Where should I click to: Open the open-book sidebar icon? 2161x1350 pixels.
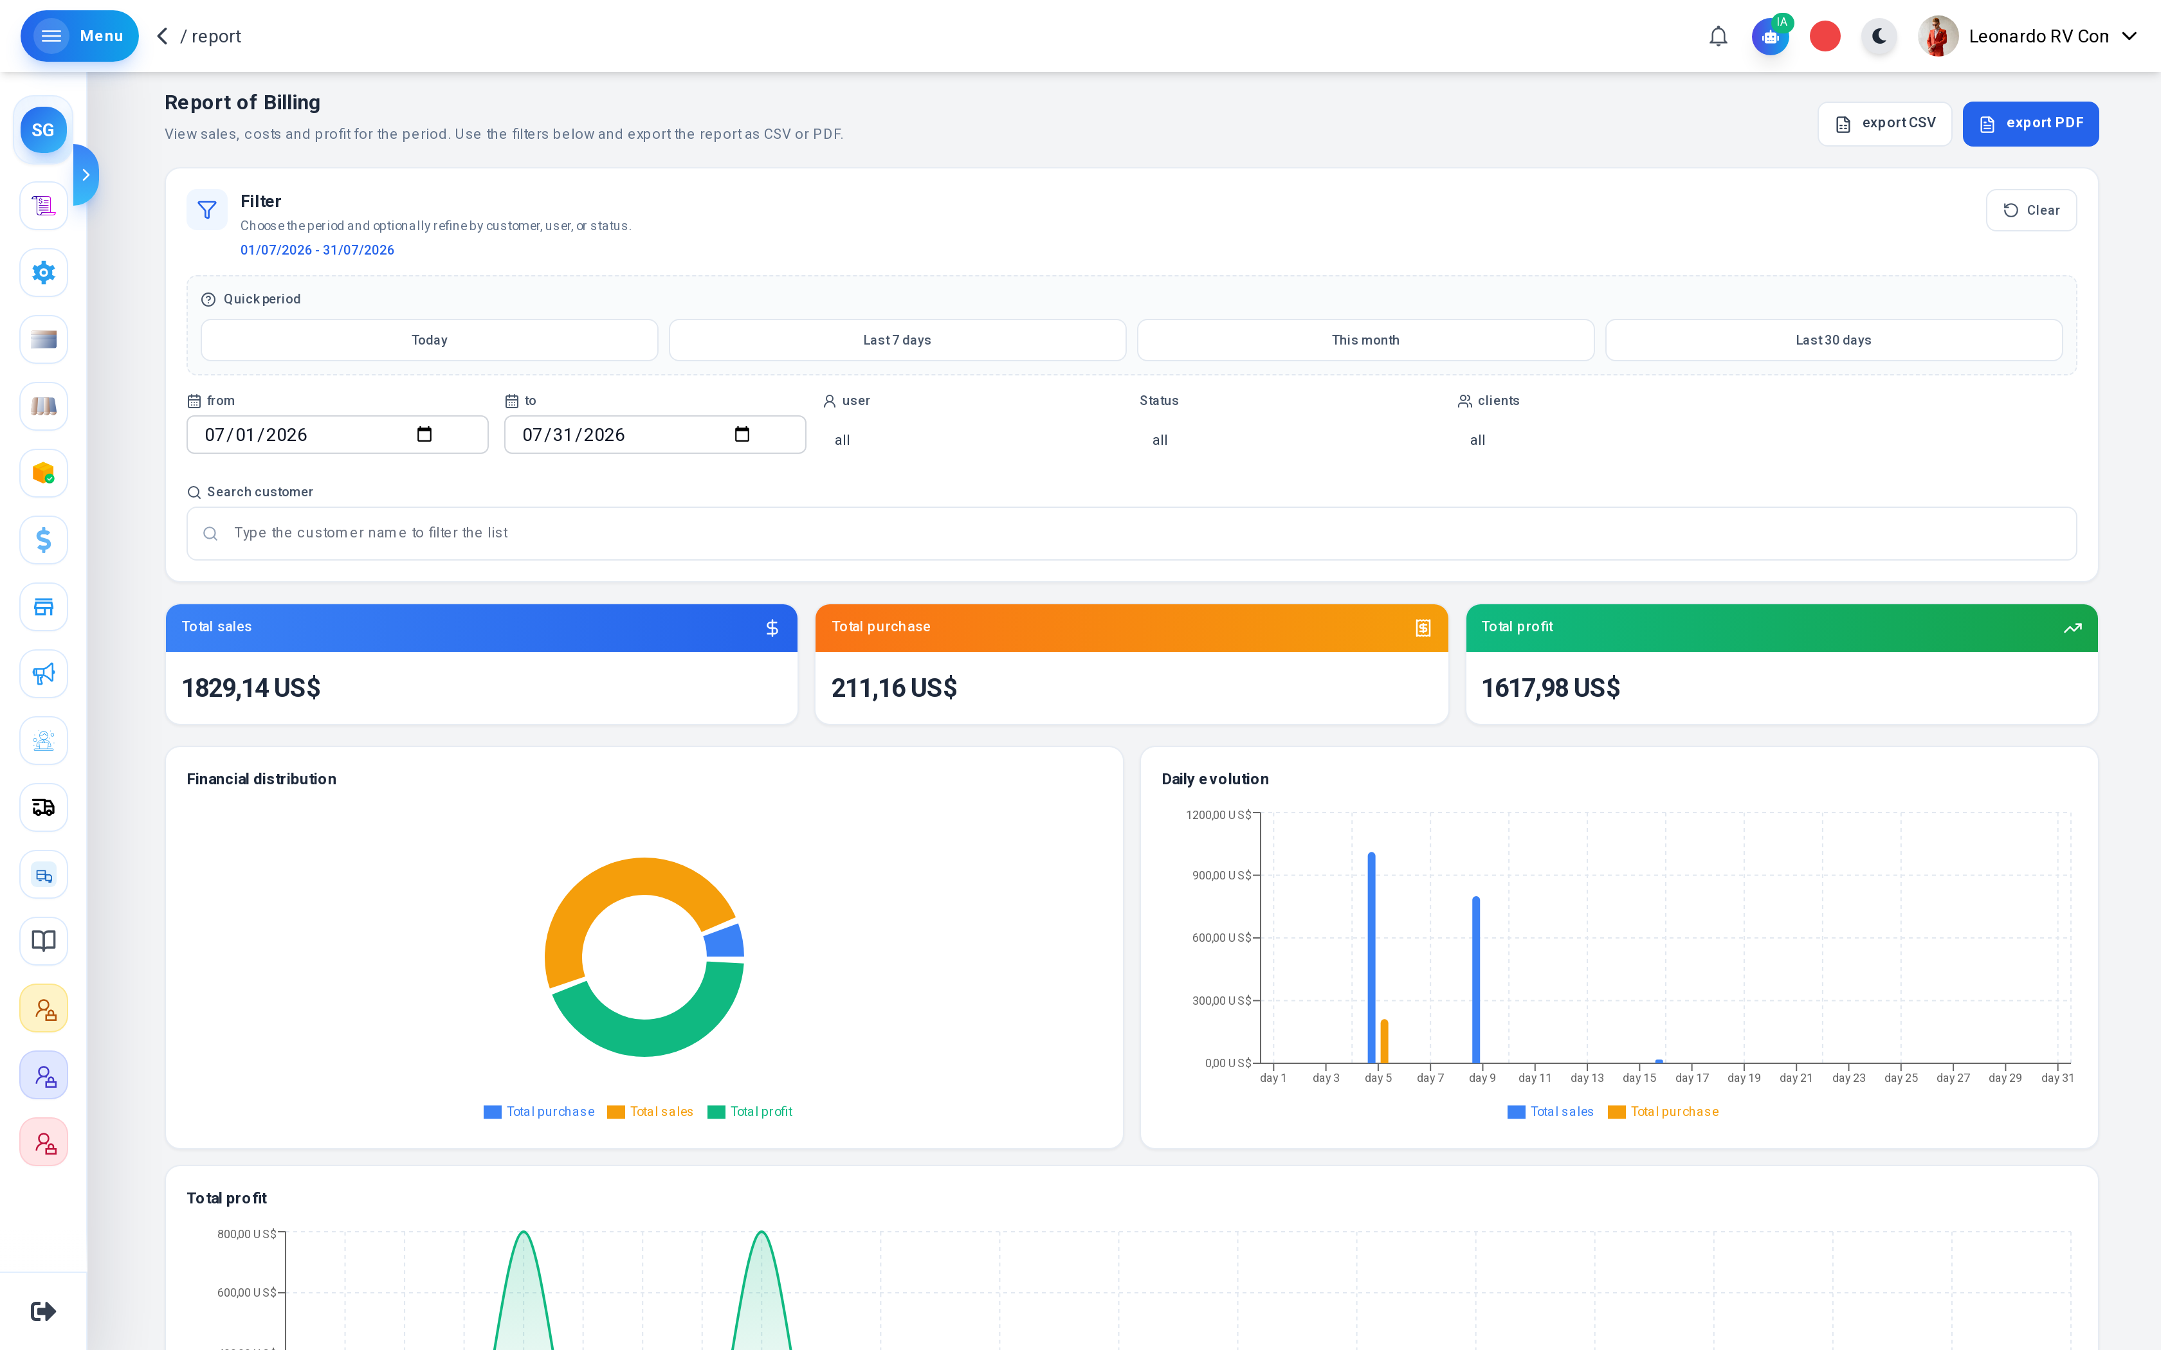point(43,941)
